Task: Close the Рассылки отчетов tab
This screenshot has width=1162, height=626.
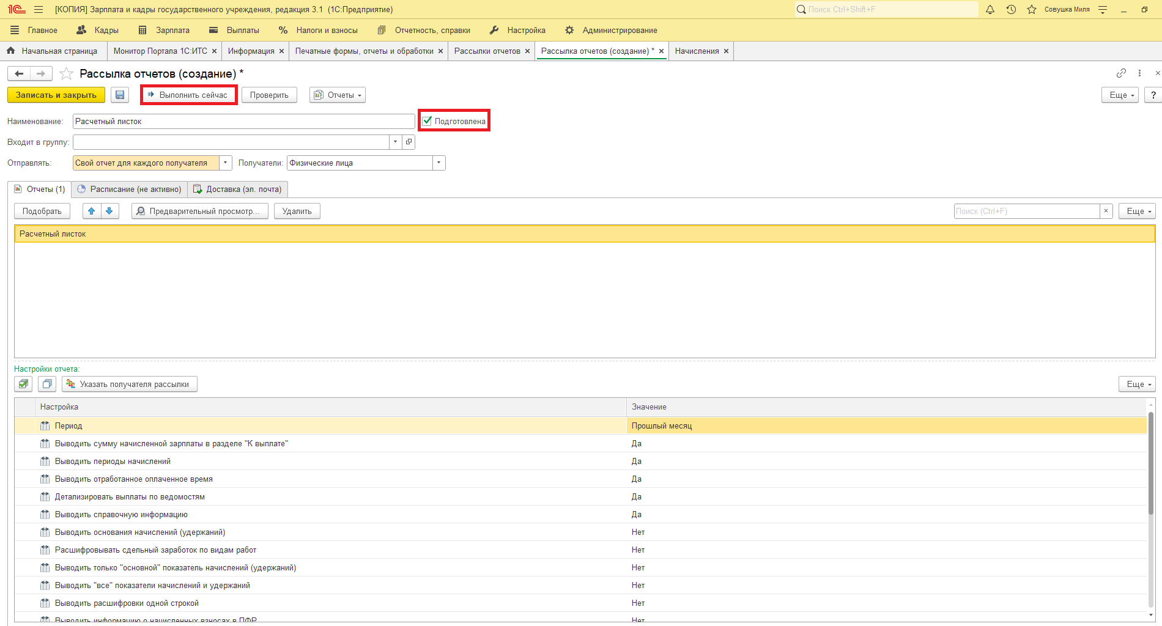Action: pos(527,51)
